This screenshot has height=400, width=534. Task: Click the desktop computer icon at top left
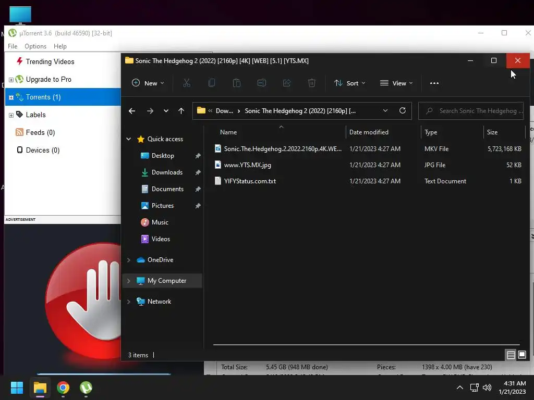tap(20, 15)
